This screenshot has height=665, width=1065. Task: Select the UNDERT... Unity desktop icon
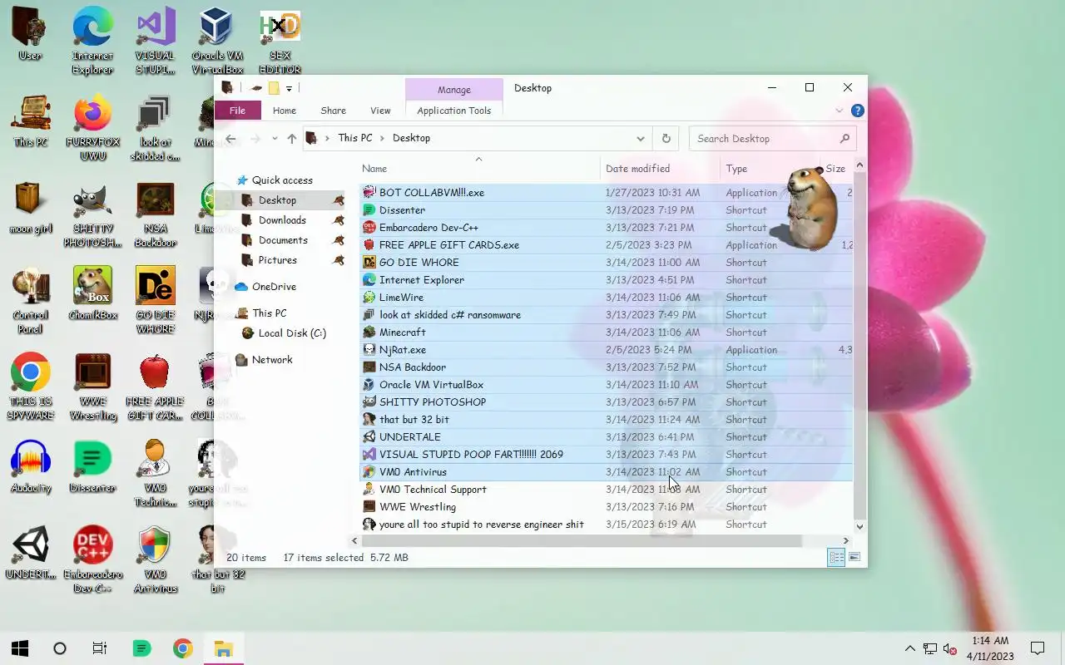click(30, 554)
